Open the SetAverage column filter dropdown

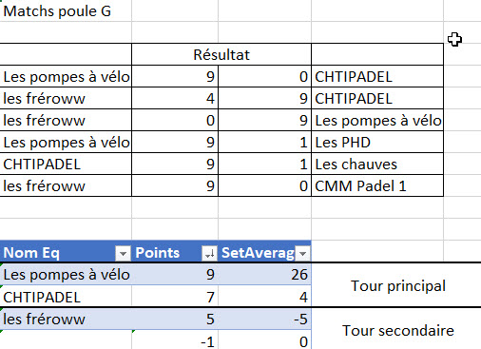302,253
